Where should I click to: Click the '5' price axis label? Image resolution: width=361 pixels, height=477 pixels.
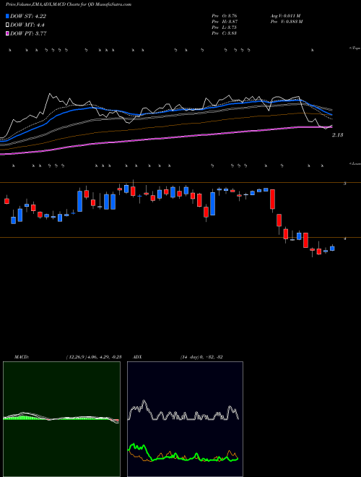tap(344, 184)
